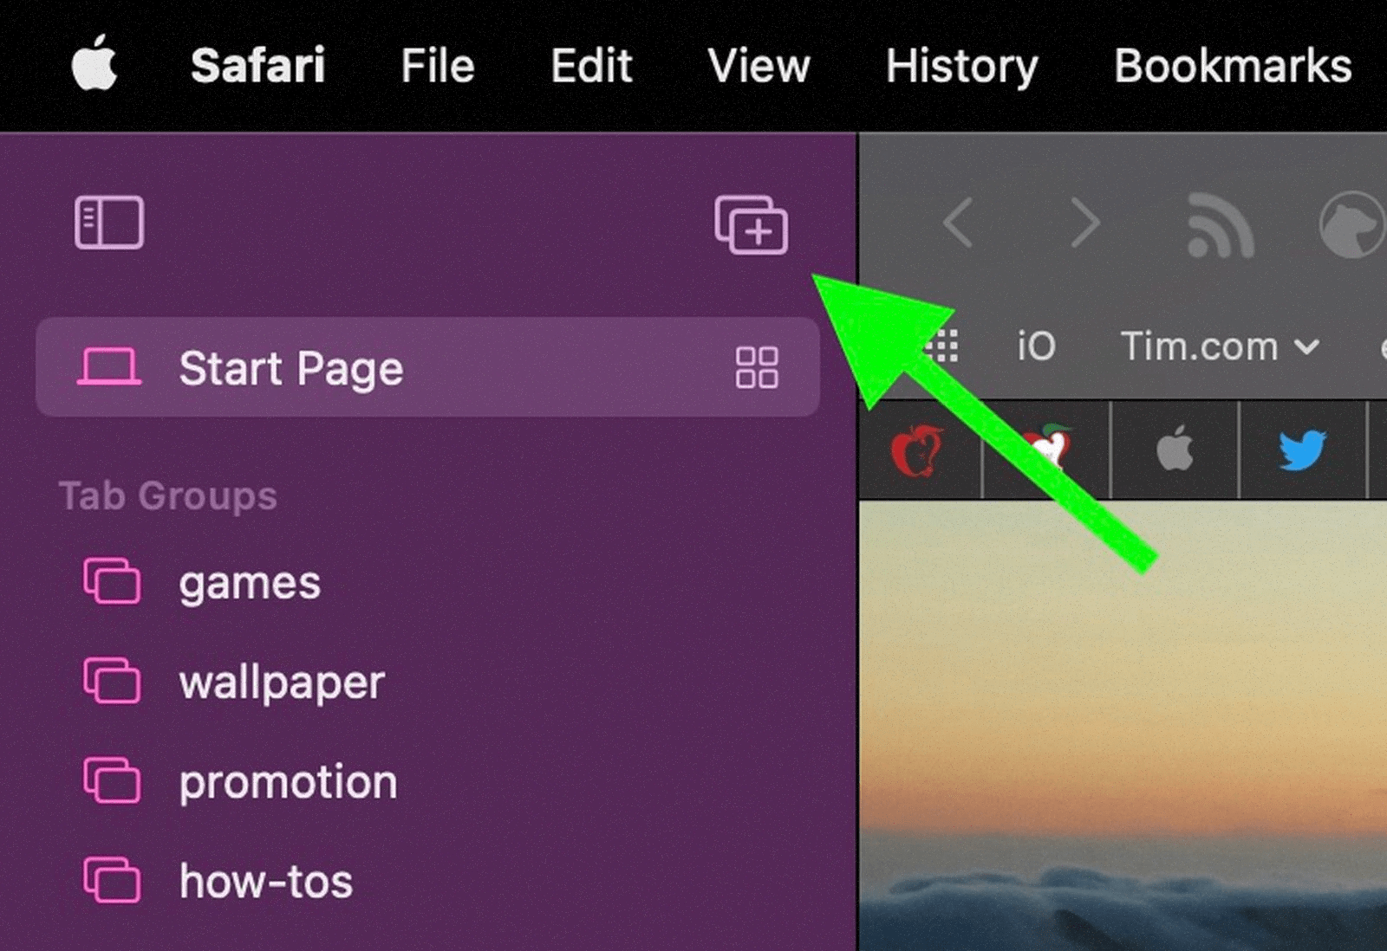
Task: Select the Start Page entry
Action: pyautogui.click(x=291, y=367)
